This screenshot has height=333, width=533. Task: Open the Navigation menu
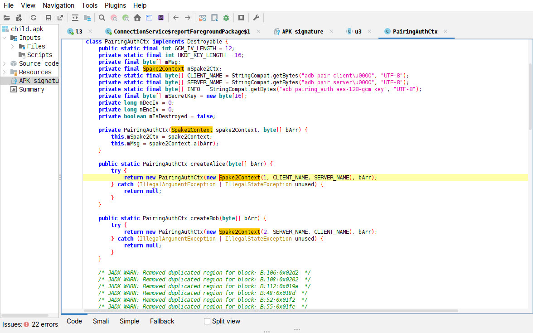click(58, 5)
